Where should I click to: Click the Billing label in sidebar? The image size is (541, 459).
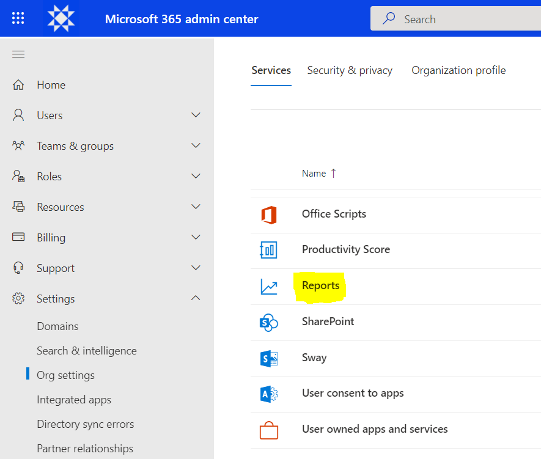[x=51, y=238]
